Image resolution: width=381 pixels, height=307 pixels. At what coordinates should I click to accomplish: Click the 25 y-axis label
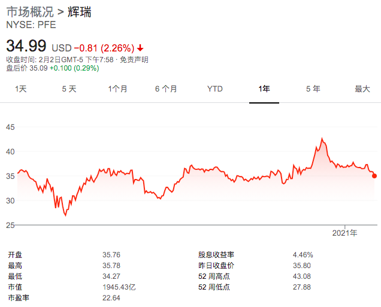(x=10, y=225)
